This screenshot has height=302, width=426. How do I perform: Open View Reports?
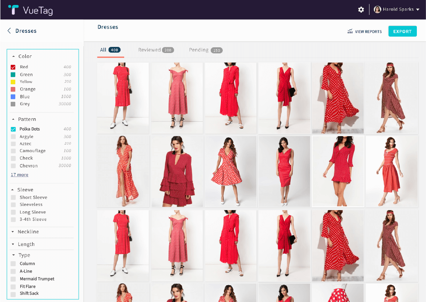pyautogui.click(x=364, y=31)
